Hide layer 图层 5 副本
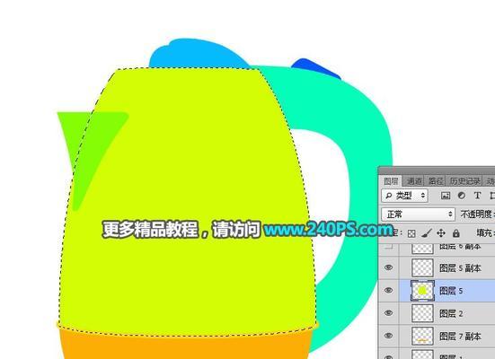Screen dimensions: 495x359 tap(389, 267)
